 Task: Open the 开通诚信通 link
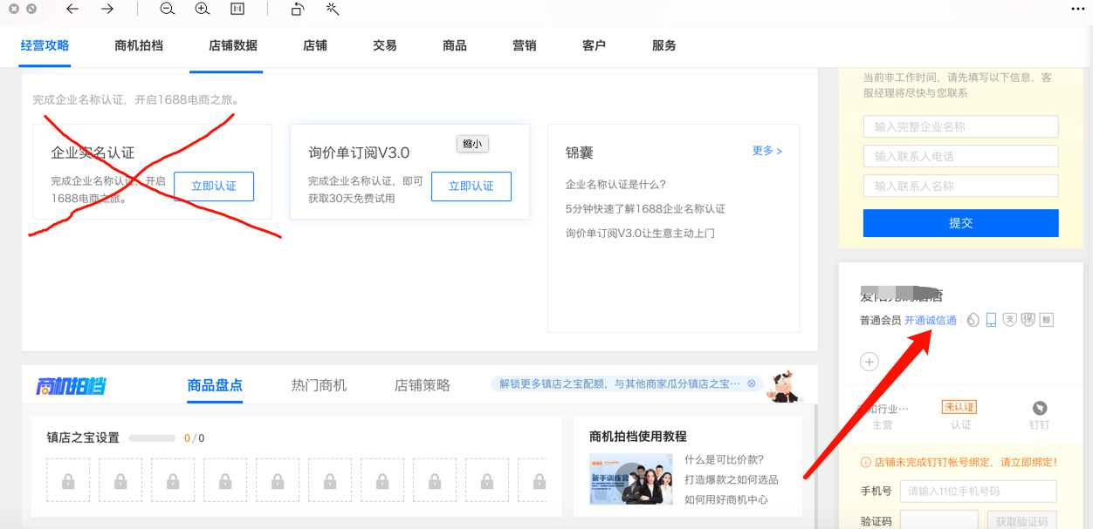coord(931,321)
